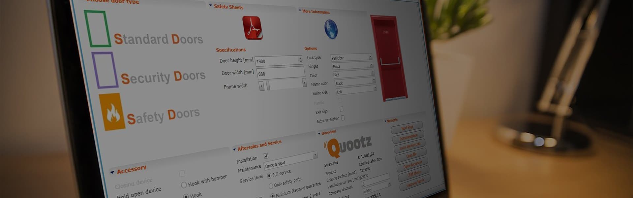The width and height of the screenshot is (633, 198).
Task: Select the green Standard Doors icon
Action: point(97,29)
